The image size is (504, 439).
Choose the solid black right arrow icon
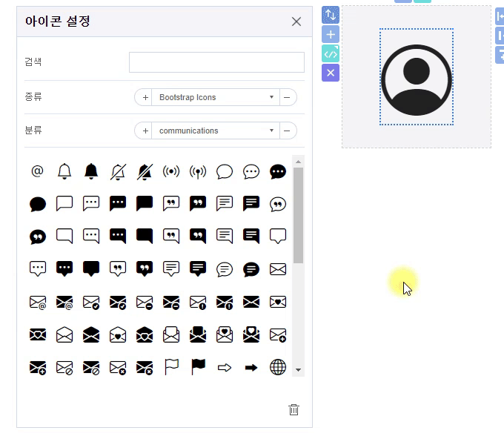[x=251, y=367]
